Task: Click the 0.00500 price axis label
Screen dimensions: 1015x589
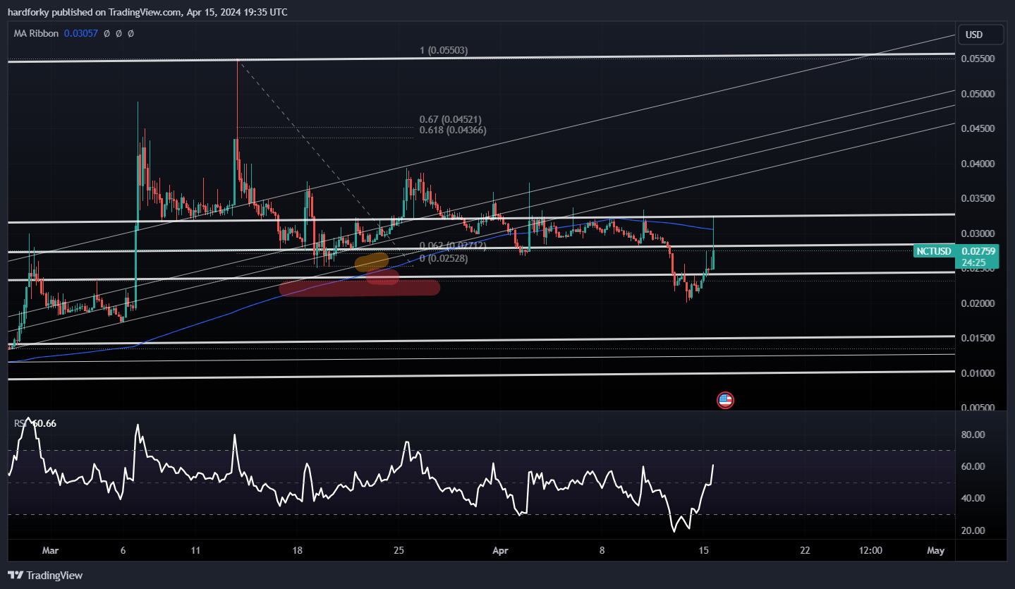Action: [978, 408]
